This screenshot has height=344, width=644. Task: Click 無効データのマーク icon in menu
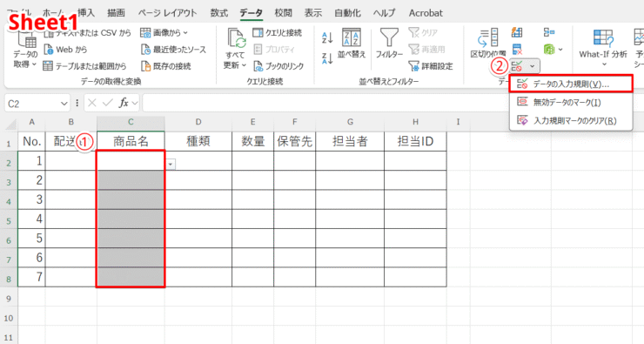pyautogui.click(x=522, y=102)
